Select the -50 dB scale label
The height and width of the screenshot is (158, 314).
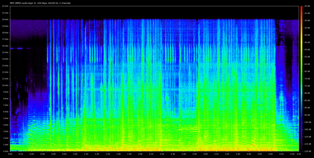[307, 49]
